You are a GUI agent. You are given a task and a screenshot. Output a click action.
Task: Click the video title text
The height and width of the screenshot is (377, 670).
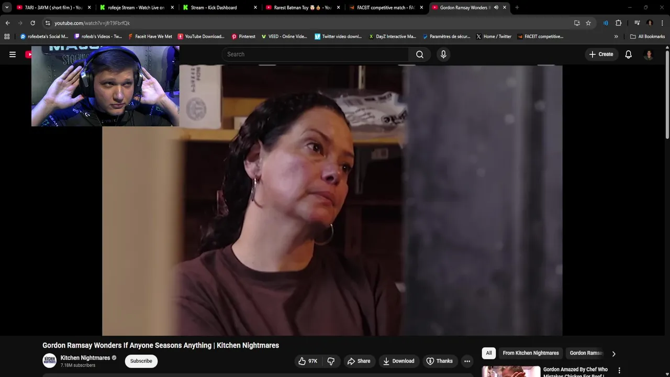click(161, 346)
